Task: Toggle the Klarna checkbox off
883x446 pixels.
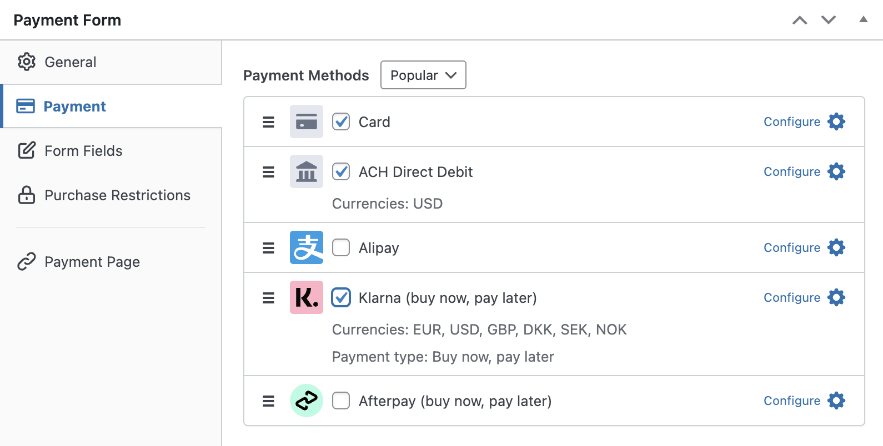Action: 341,297
